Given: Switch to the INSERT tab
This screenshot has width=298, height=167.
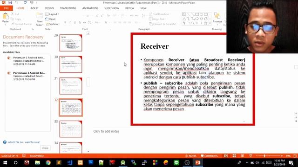Looking at the screenshot, I should click(x=34, y=8).
